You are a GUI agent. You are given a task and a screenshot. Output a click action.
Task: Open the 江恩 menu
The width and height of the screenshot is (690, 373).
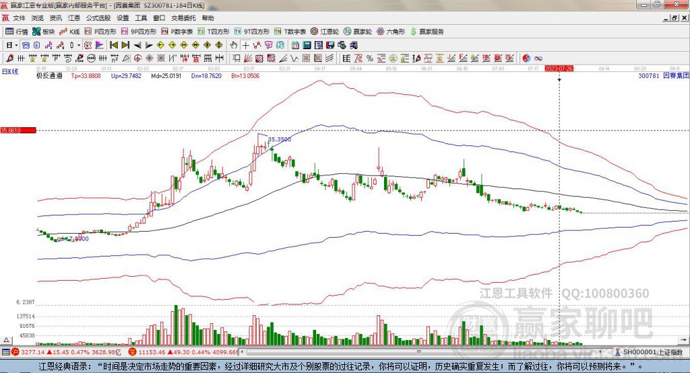[x=74, y=18]
